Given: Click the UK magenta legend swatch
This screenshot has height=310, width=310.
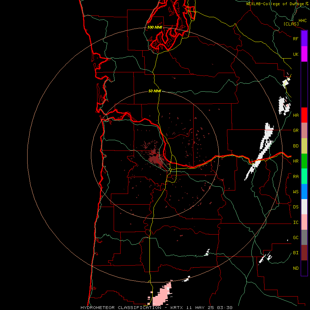Looking at the screenshot, I should pyautogui.click(x=304, y=54).
